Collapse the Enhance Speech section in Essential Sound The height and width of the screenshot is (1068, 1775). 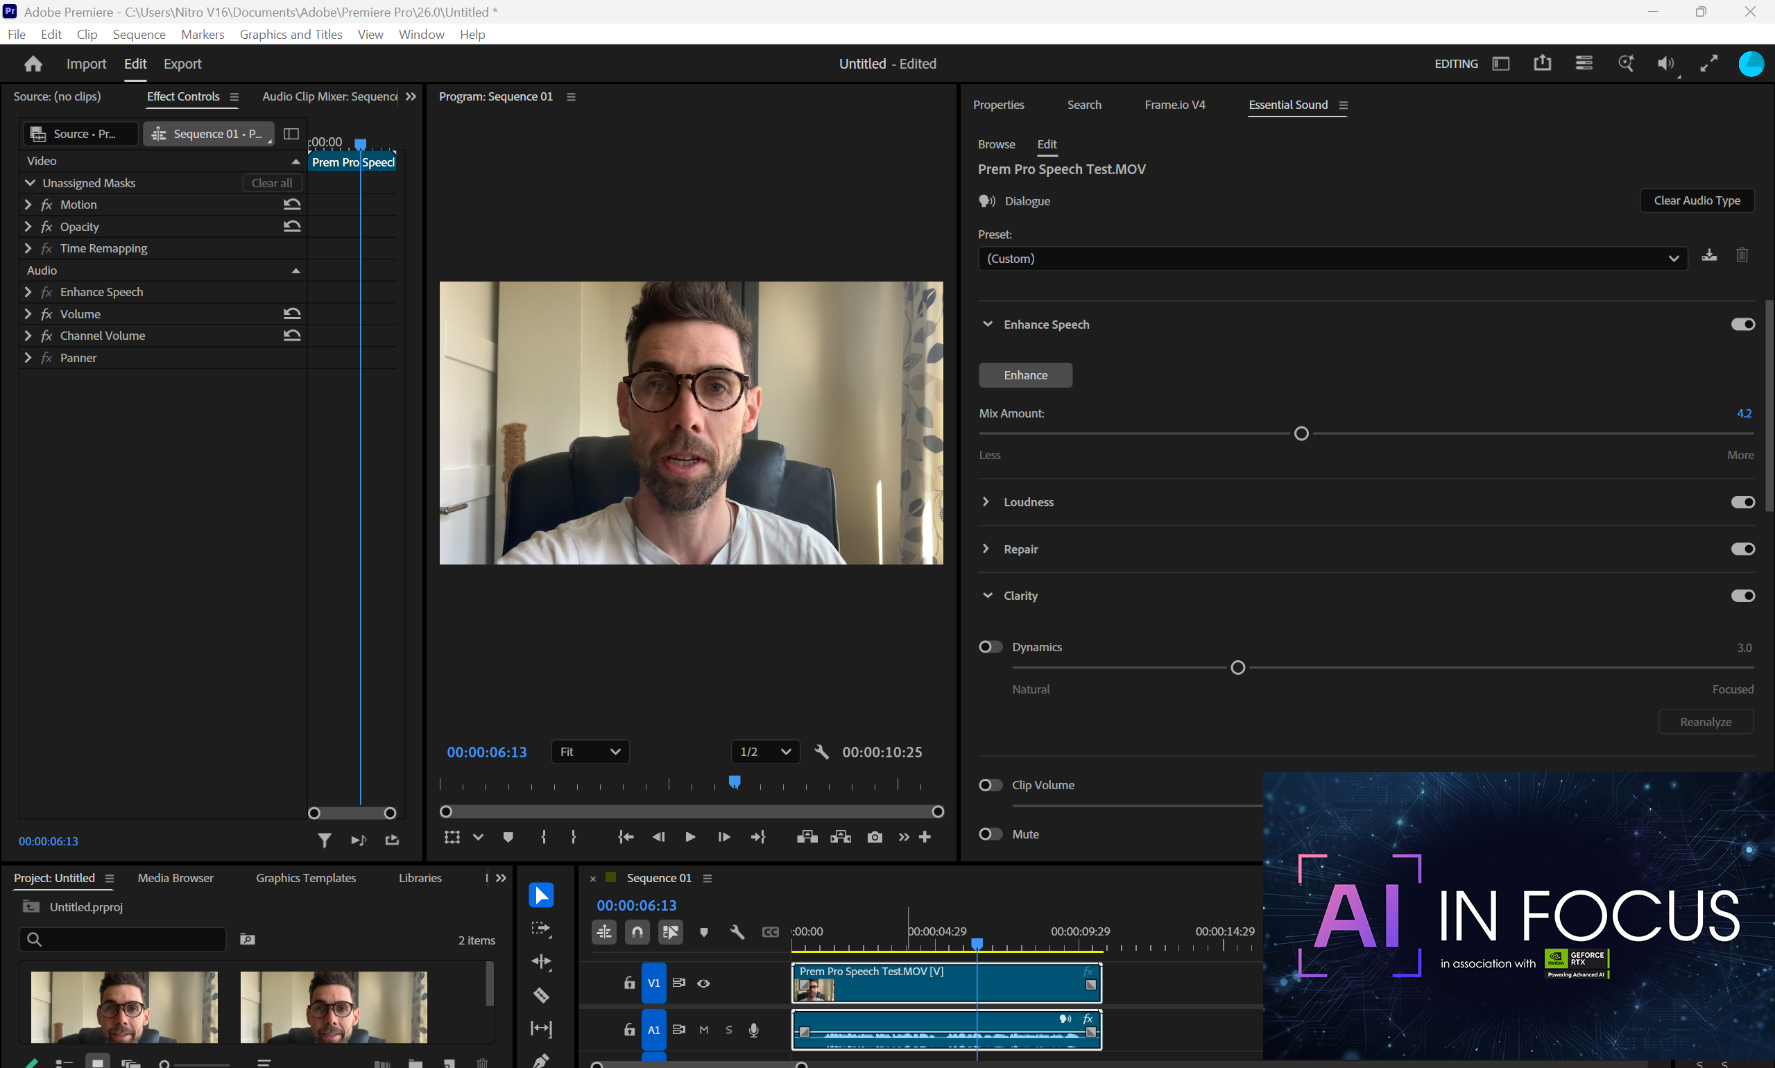988,324
